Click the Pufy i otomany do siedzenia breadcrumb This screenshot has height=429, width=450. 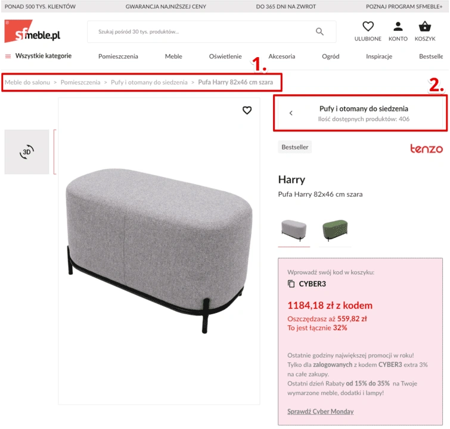pos(149,82)
